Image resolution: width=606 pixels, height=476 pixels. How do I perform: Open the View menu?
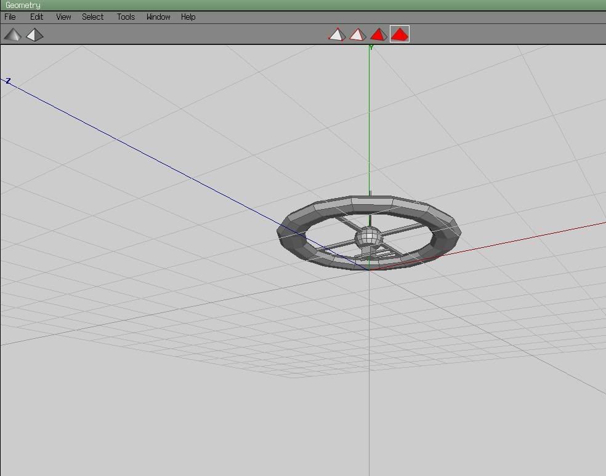[x=63, y=17]
